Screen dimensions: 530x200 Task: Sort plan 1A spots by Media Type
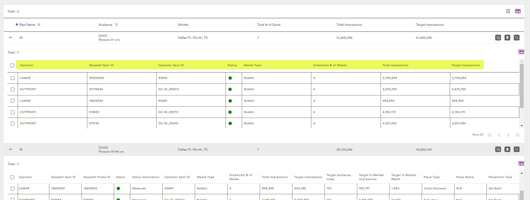tap(252, 65)
